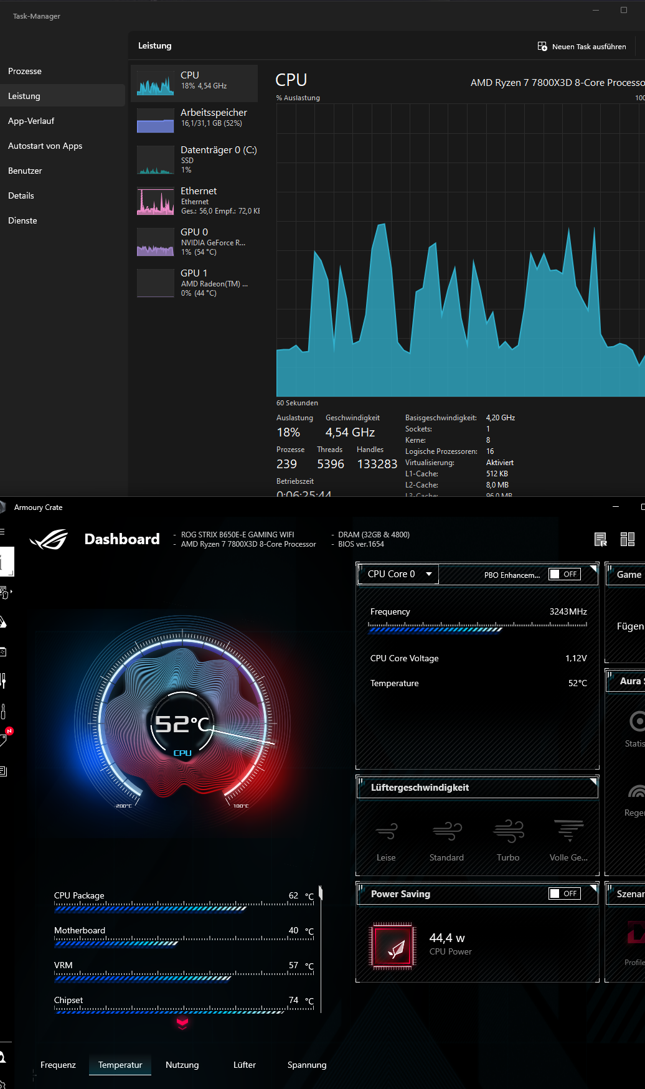Viewport: 645px width, 1089px height.
Task: Click the ROG logo in Armoury Crate
Action: 49,539
